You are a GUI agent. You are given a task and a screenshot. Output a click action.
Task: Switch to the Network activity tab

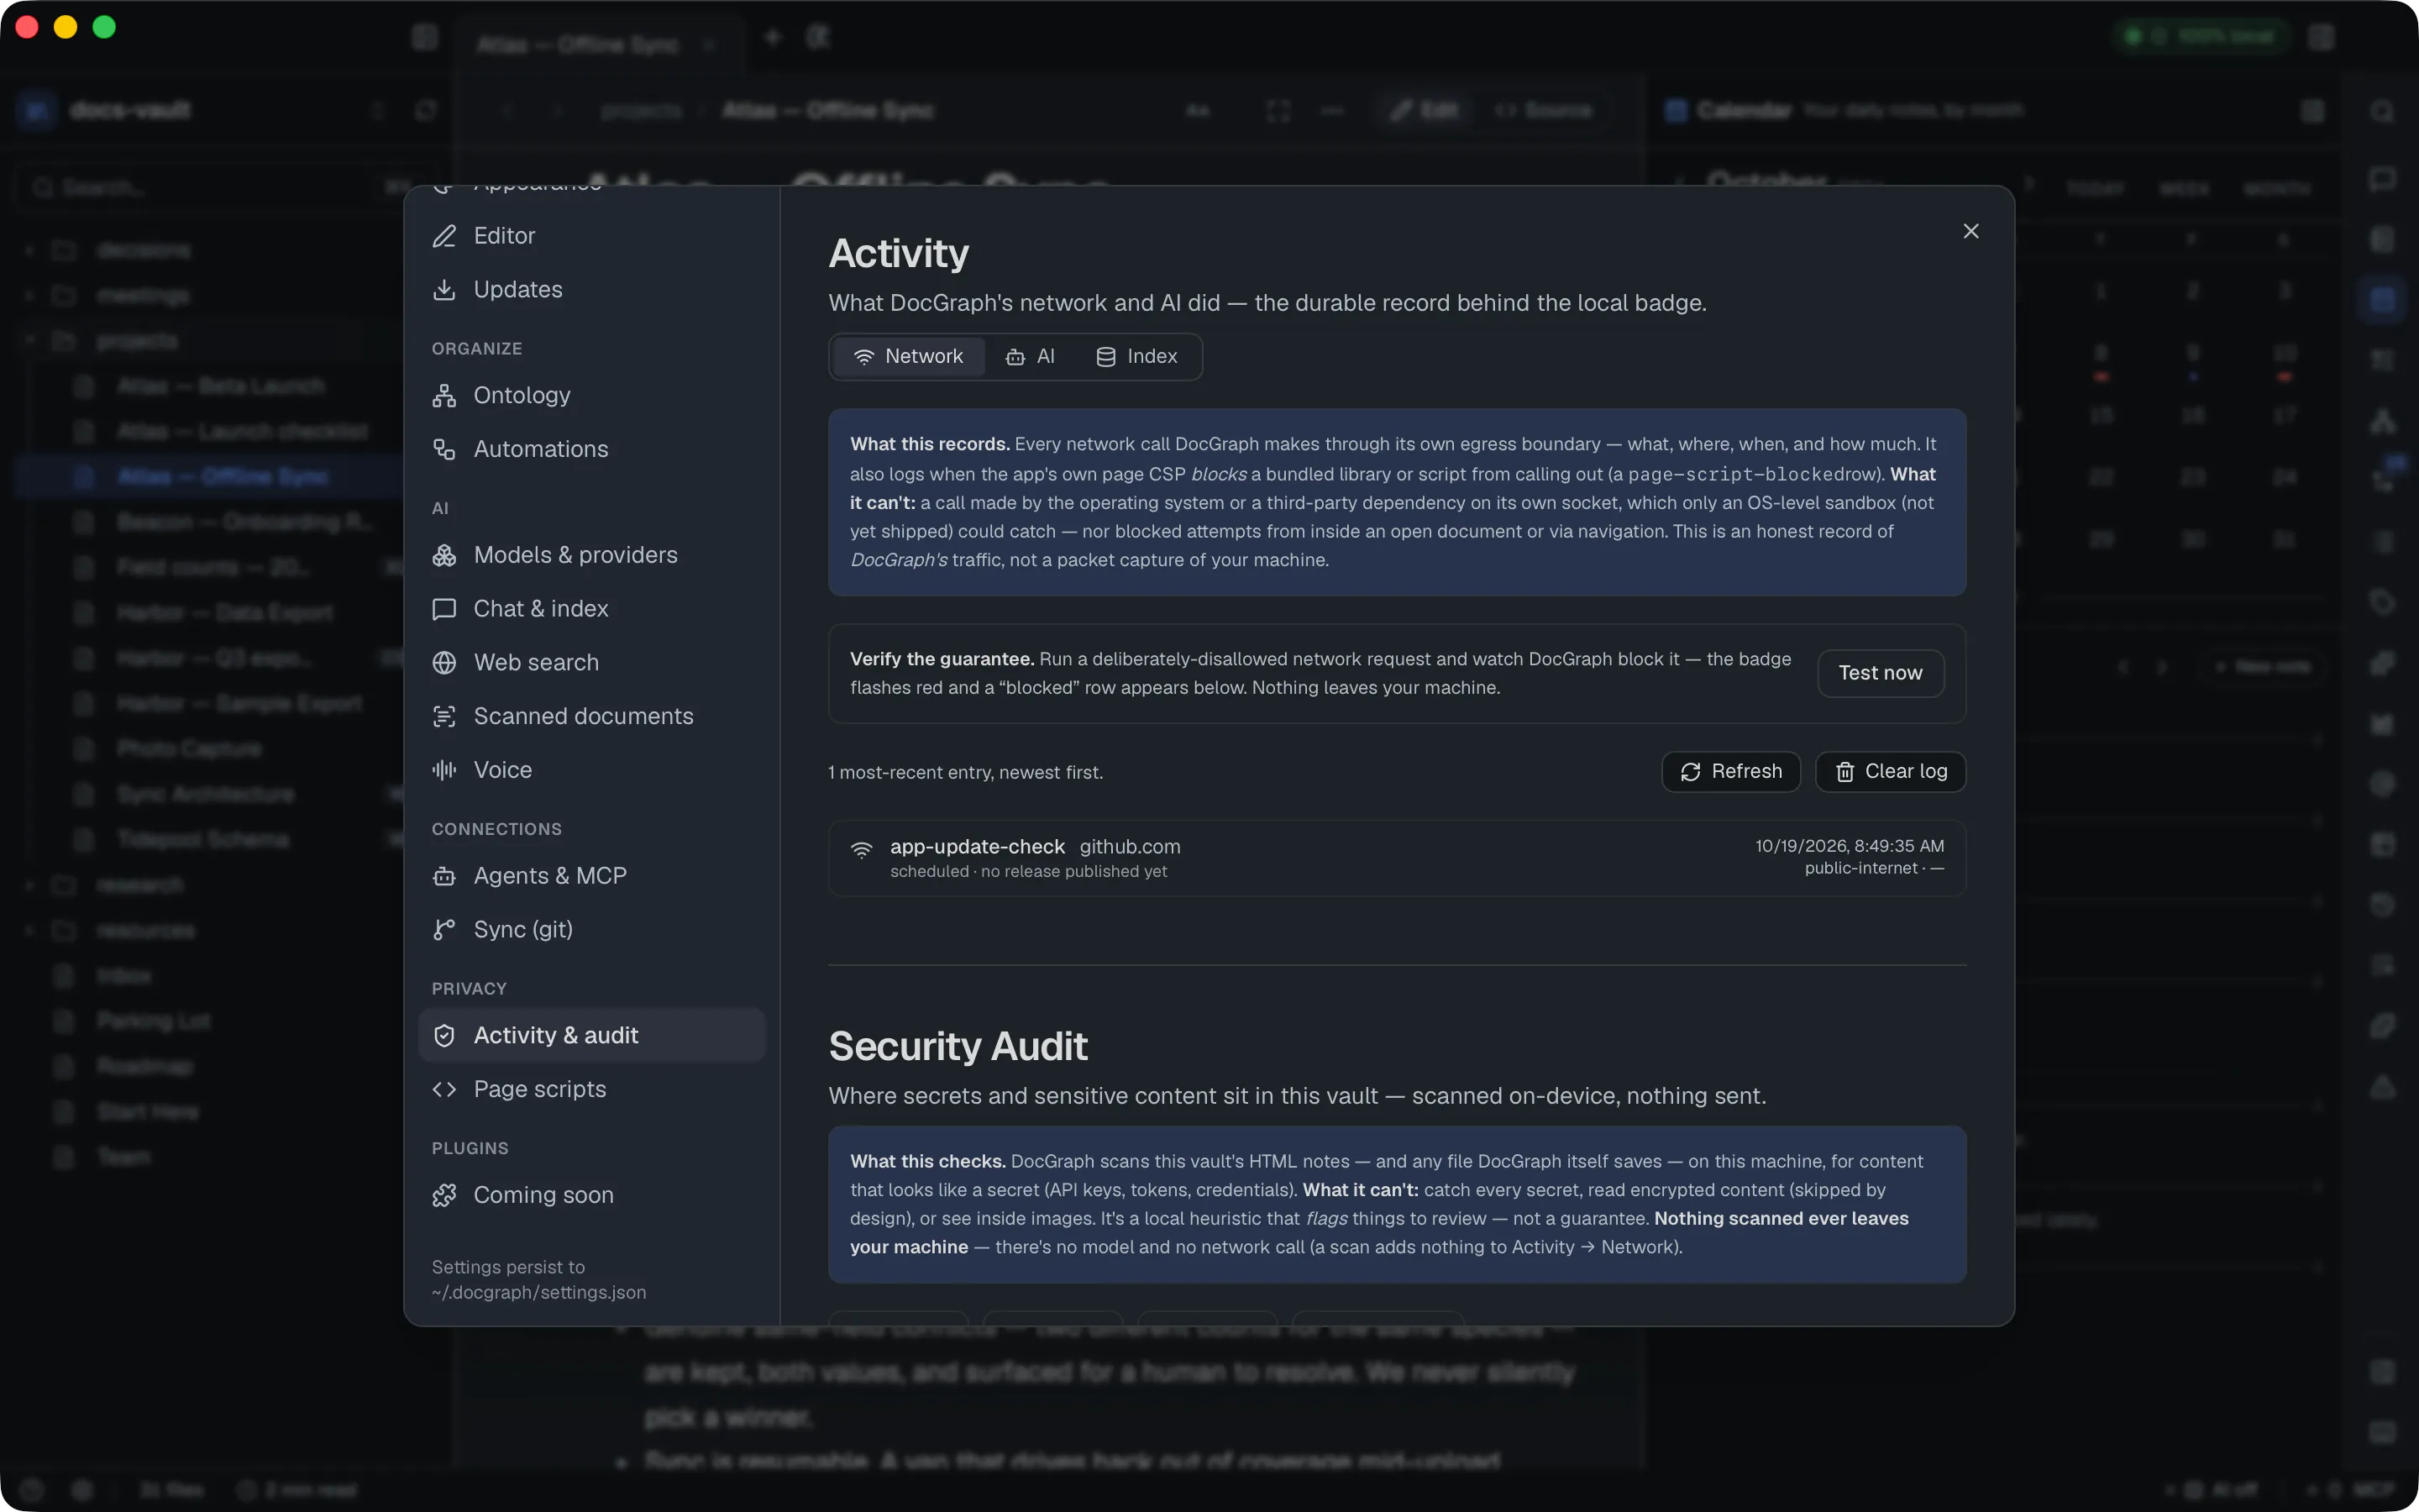[x=909, y=357]
